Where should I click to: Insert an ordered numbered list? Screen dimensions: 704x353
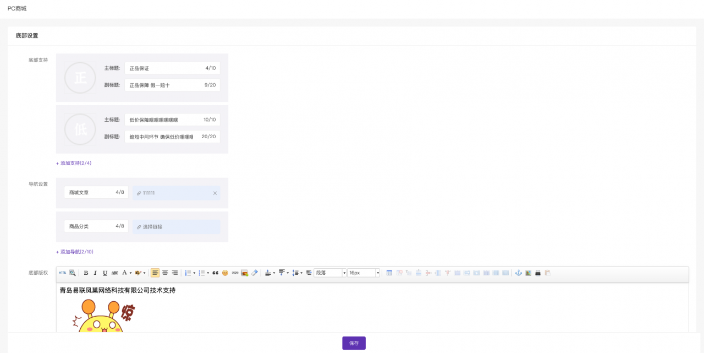coord(188,273)
